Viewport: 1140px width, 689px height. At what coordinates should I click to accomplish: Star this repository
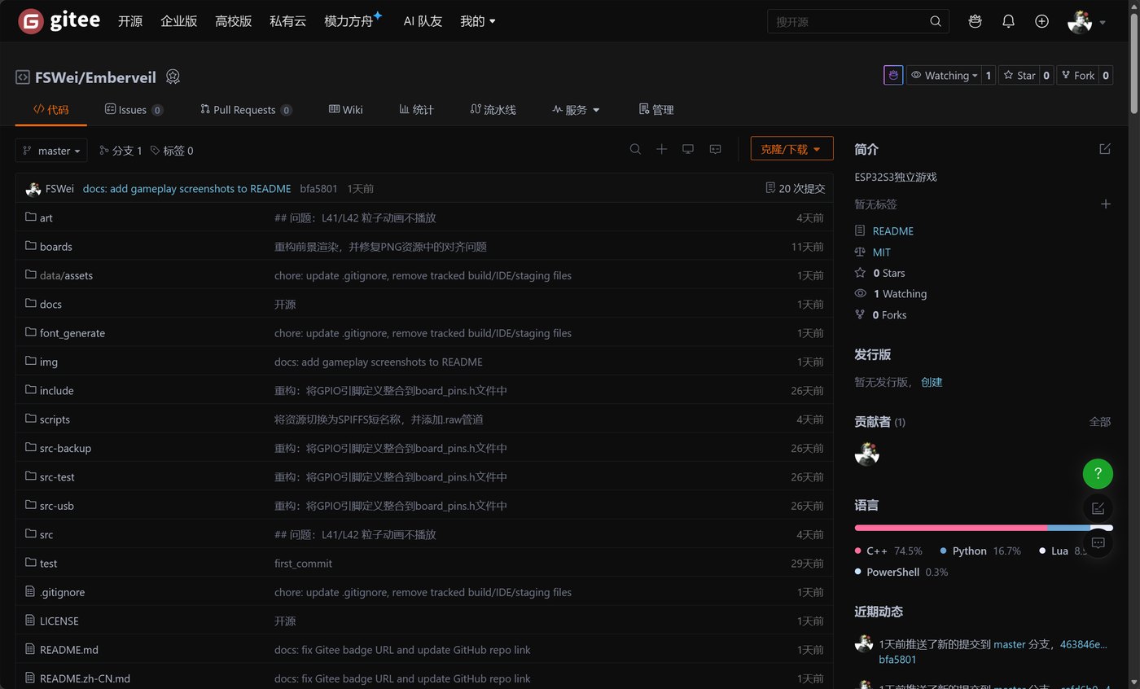point(1019,75)
